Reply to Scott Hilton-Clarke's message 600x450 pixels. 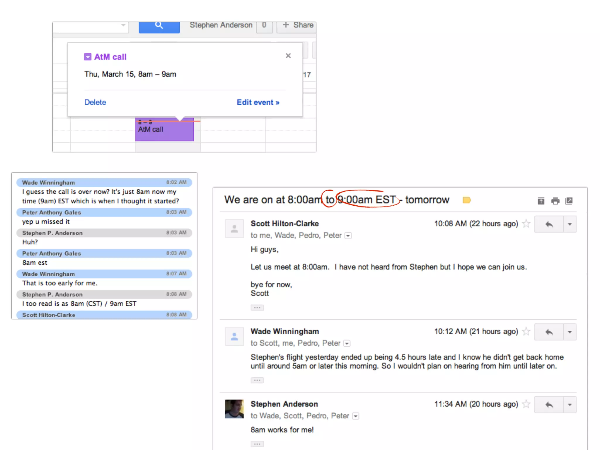549,224
